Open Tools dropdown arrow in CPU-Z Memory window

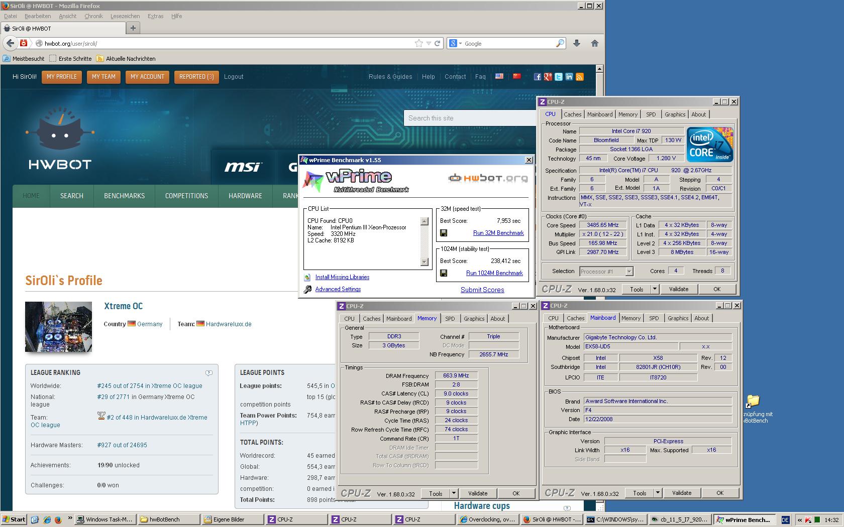coord(453,493)
